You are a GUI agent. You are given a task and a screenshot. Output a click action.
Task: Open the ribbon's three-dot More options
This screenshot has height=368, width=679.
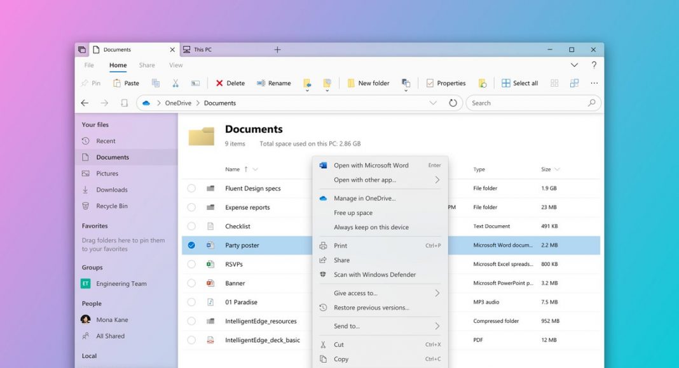click(x=594, y=83)
